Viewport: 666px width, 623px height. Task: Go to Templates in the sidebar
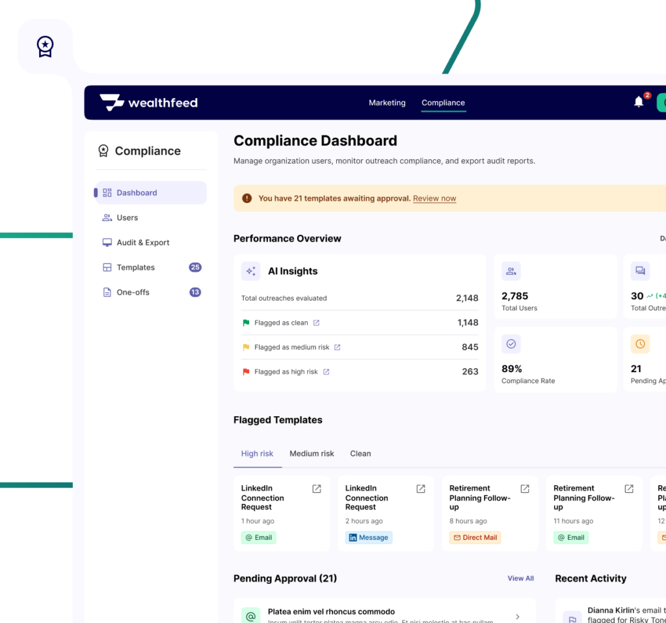click(x=135, y=267)
